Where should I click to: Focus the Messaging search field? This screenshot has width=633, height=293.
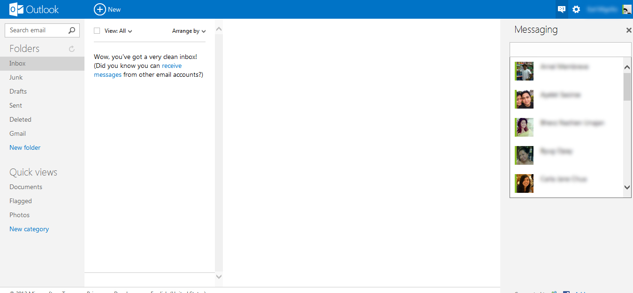coord(571,49)
